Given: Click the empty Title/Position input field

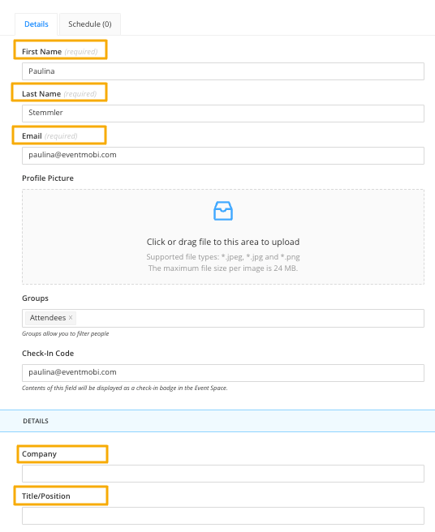Looking at the screenshot, I should [223, 516].
